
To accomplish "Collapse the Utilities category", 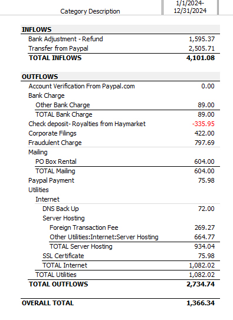I will pyautogui.click(x=38, y=190).
